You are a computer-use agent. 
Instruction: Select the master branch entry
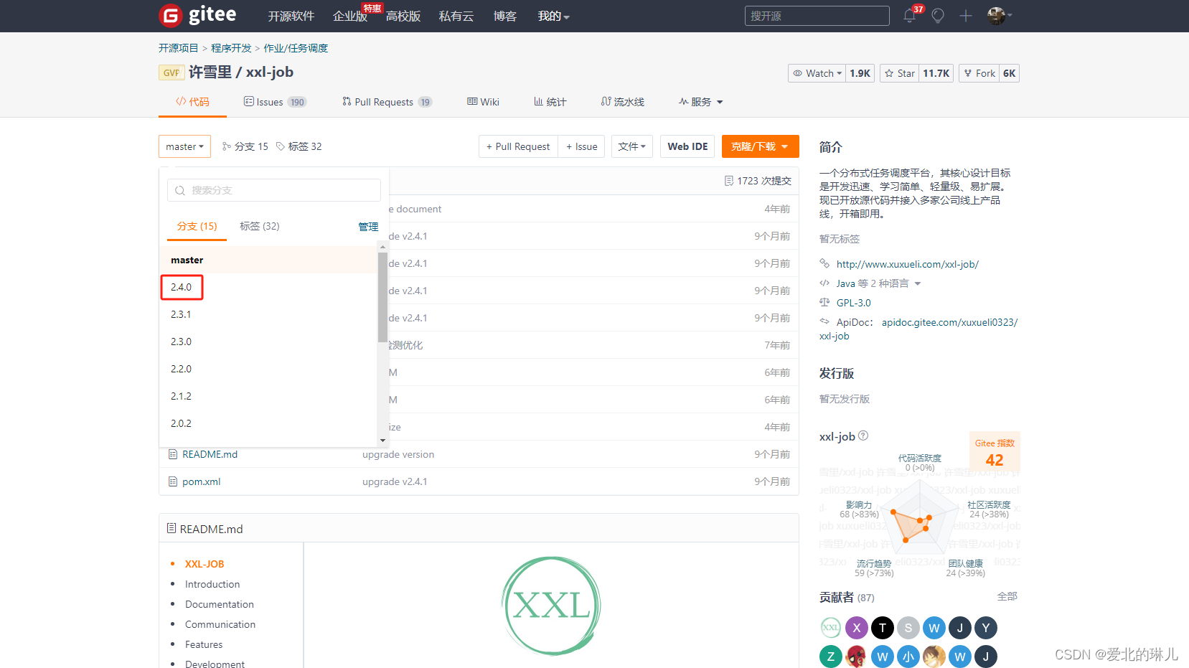pos(268,260)
